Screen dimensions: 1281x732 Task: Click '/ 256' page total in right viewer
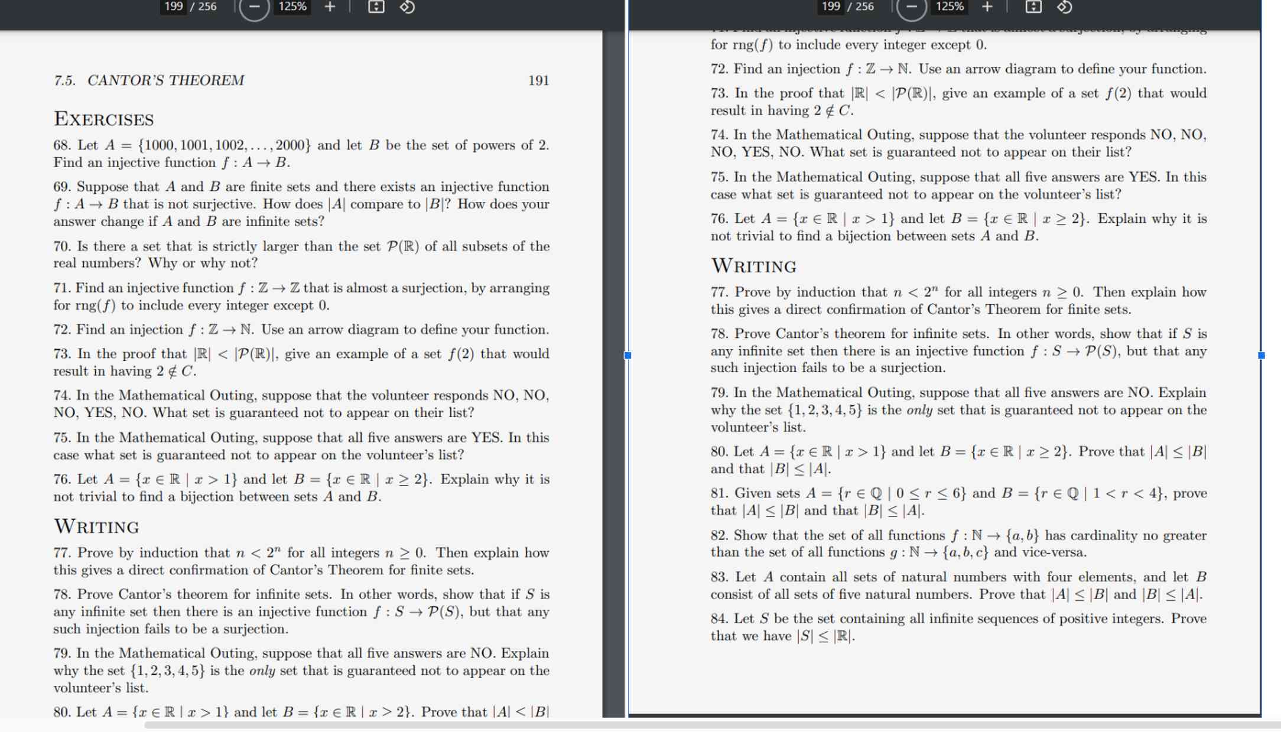[x=860, y=6]
